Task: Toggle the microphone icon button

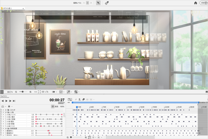Action: click(x=68, y=92)
